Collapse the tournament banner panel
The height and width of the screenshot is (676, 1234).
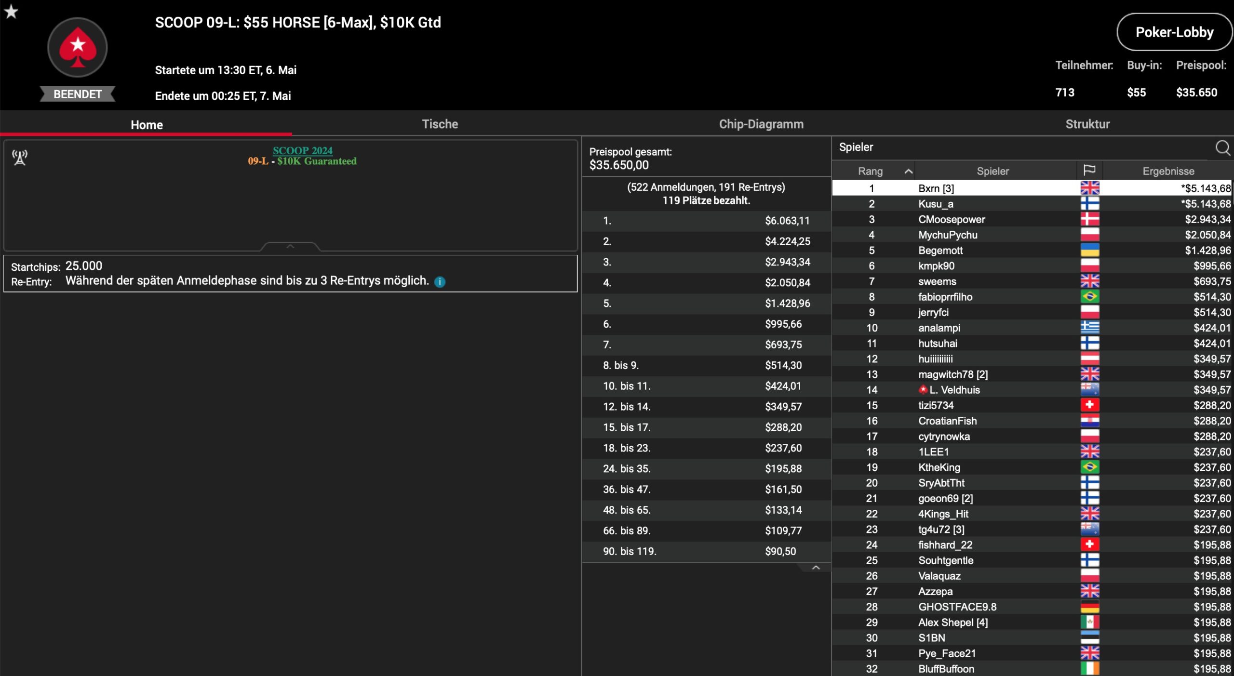coord(290,246)
